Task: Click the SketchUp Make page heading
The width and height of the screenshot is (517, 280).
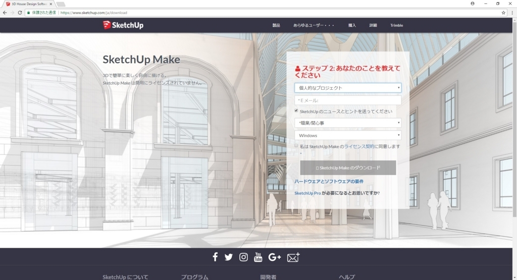Action: (141, 60)
